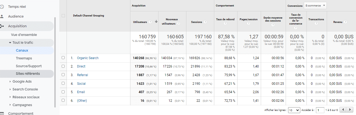The image size is (356, 115).
Task: Click the Comportement sidebar icon
Action: click(x=2, y=113)
